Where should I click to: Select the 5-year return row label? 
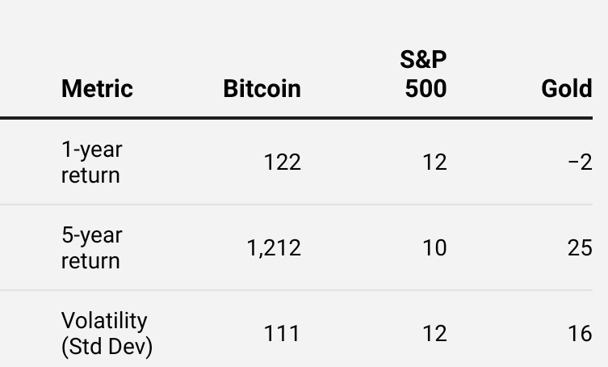point(91,247)
